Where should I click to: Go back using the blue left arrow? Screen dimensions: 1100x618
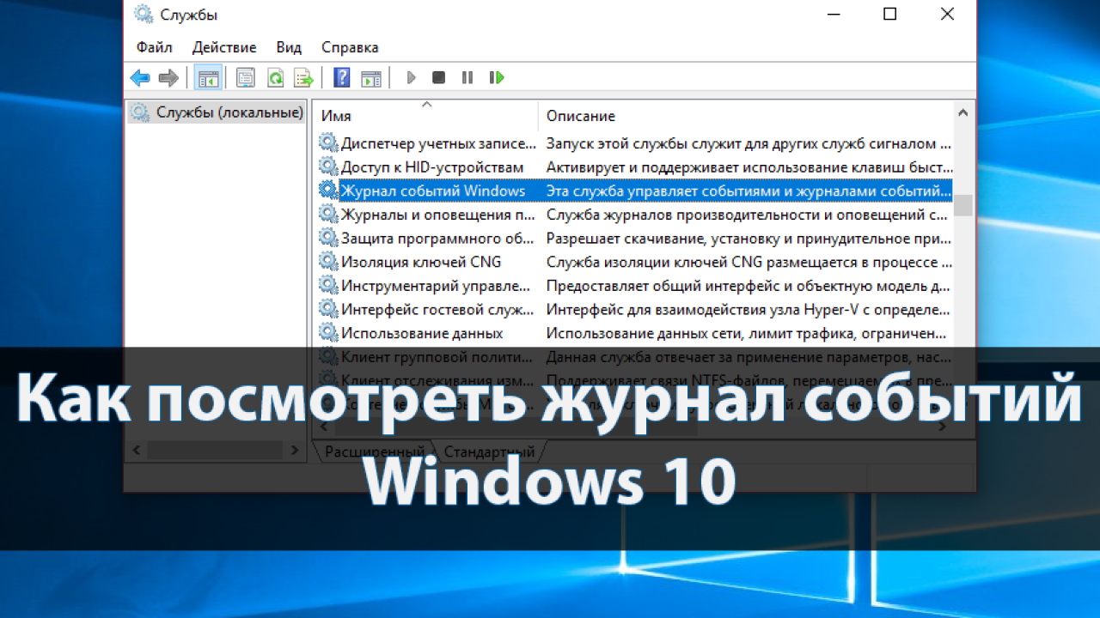tap(140, 78)
